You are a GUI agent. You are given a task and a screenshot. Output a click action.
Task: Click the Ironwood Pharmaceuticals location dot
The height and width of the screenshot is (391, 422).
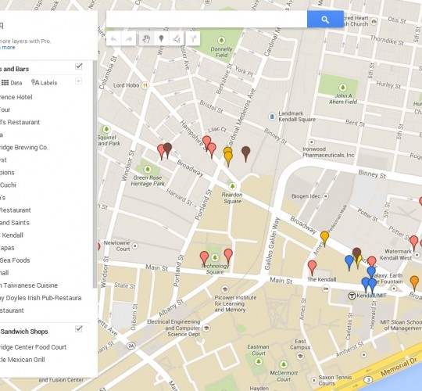point(311,142)
